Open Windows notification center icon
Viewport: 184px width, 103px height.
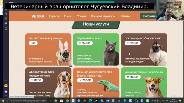click(x=180, y=100)
